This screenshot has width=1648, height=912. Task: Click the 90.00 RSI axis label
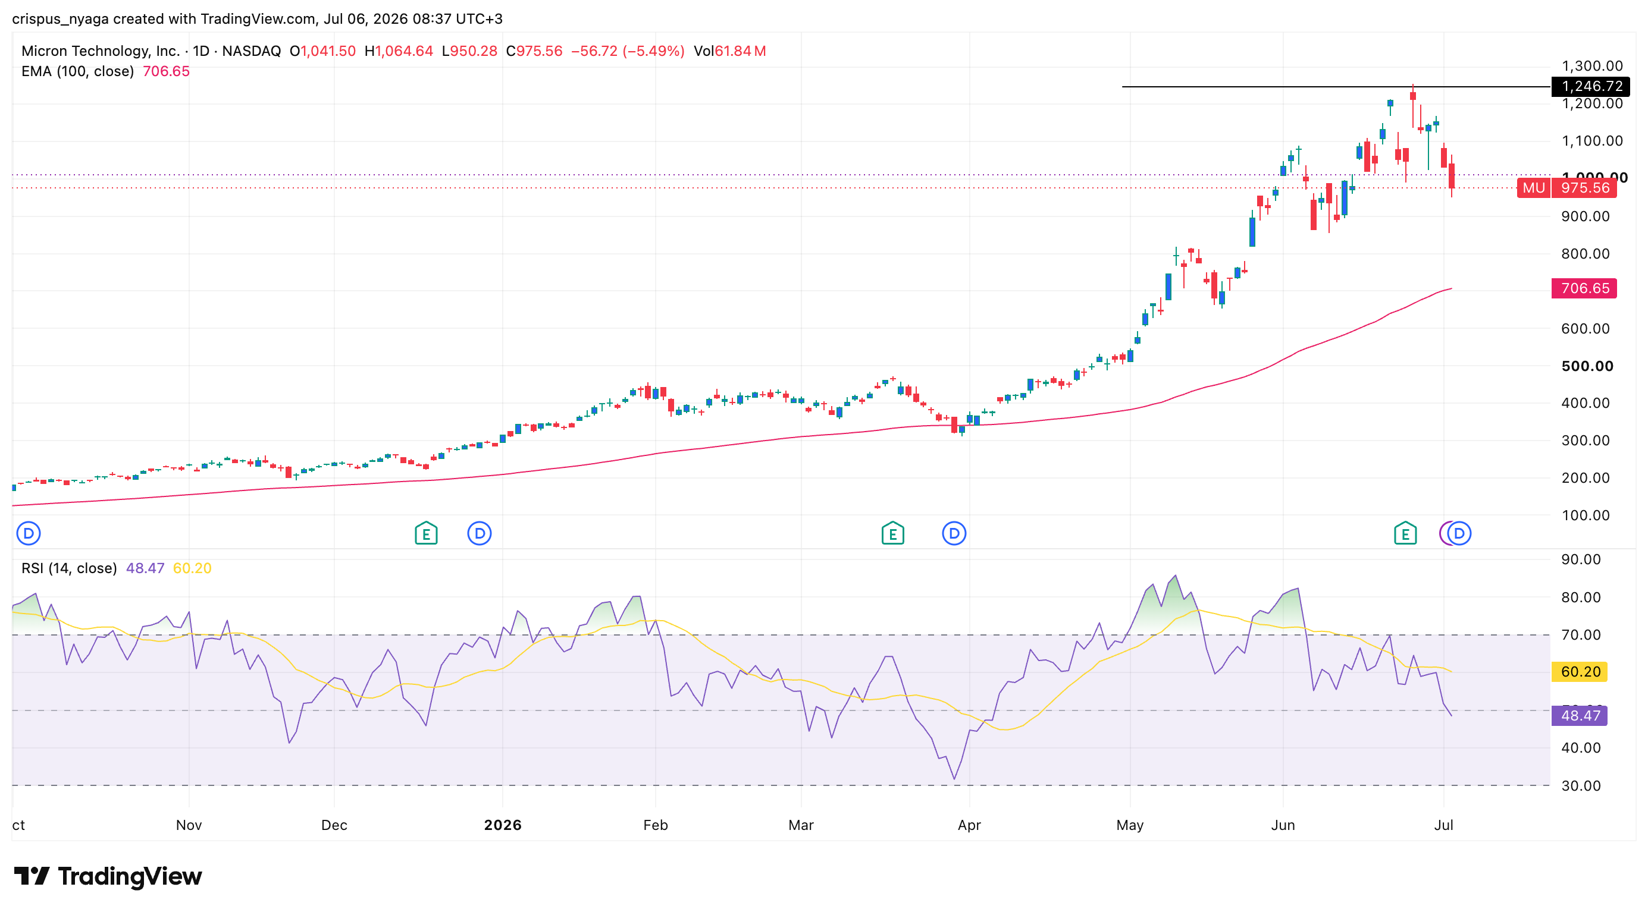point(1581,559)
